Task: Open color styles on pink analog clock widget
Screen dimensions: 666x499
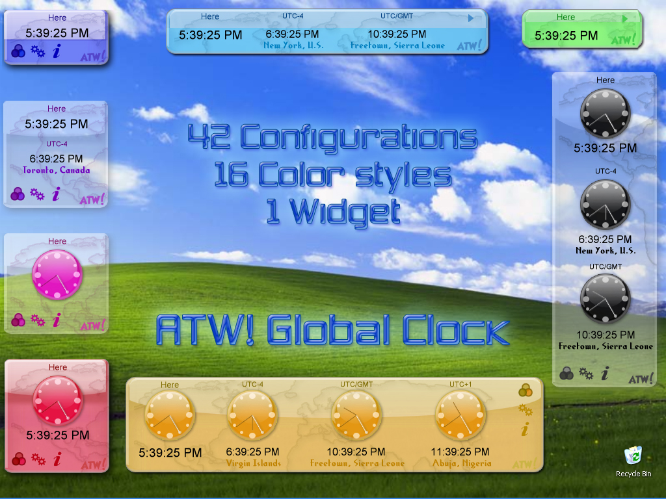Action: pos(18,320)
